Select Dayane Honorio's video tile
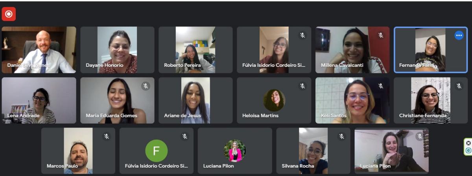472x176 pixels. [117, 50]
